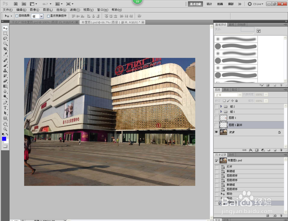Open the 文件(F) menu

pos(7,10)
